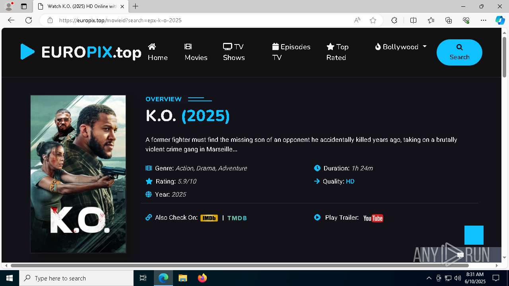Show hidden tray icons
Screen dimensions: 509x286
pyautogui.click(x=429, y=278)
